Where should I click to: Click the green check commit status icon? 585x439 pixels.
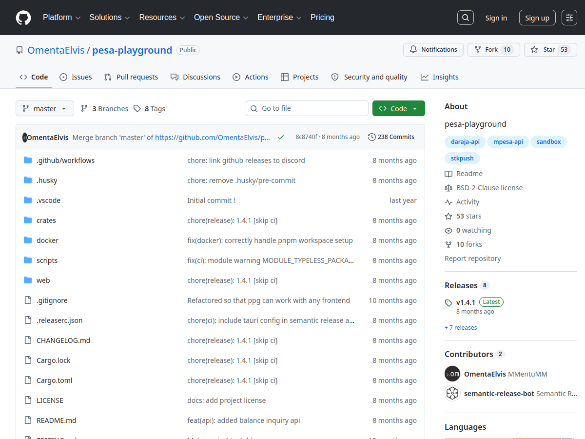click(281, 138)
